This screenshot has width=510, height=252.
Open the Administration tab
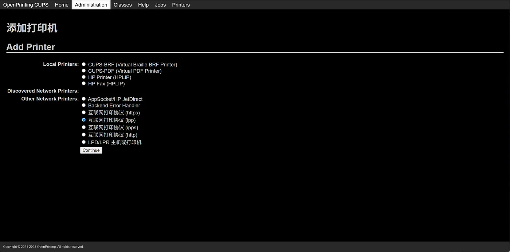(x=91, y=5)
